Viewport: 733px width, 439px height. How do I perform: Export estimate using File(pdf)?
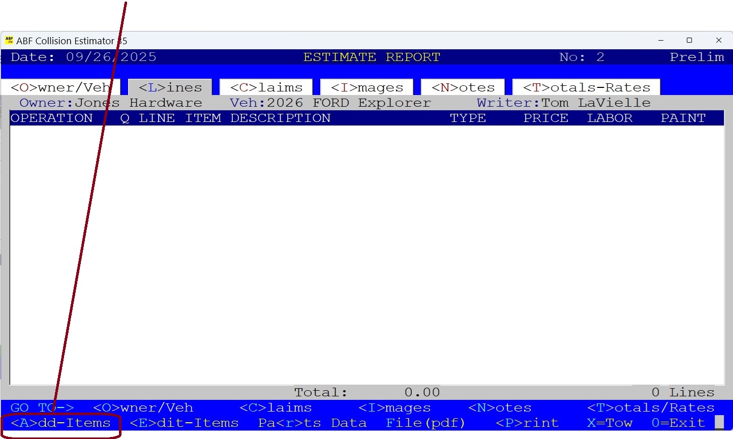426,423
